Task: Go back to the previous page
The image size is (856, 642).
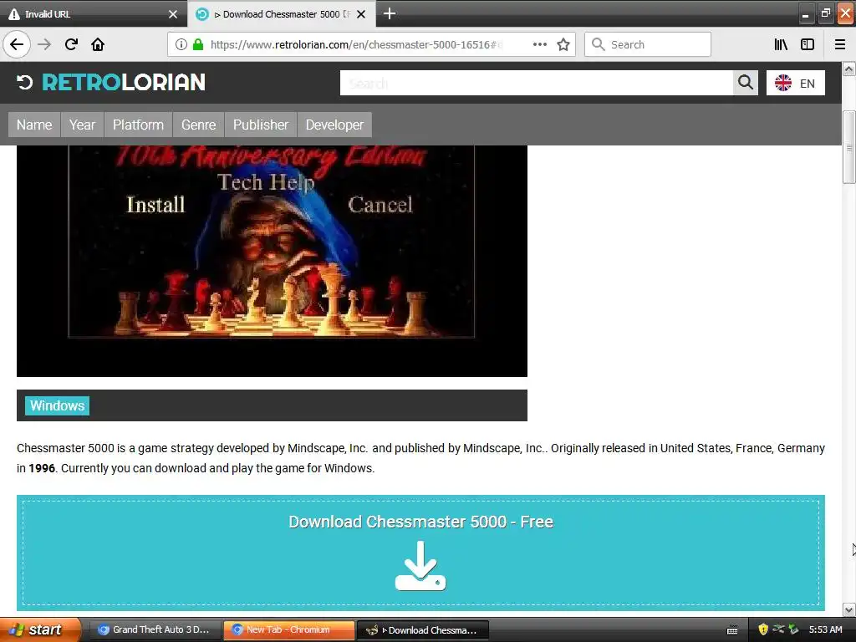Action: pos(17,44)
